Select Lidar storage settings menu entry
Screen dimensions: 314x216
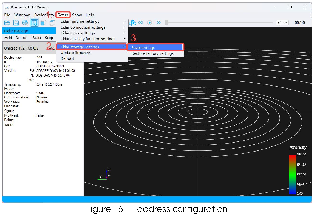click(92, 47)
